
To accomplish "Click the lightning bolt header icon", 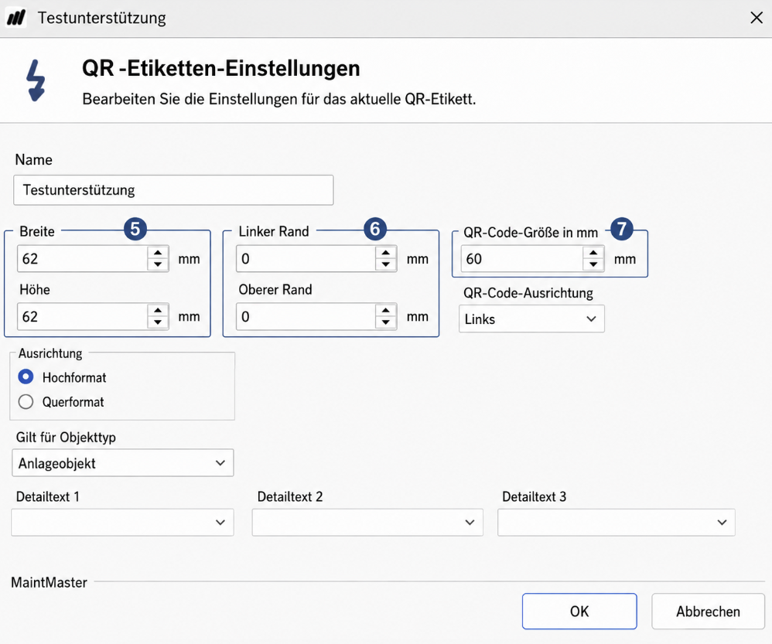I will tap(36, 80).
